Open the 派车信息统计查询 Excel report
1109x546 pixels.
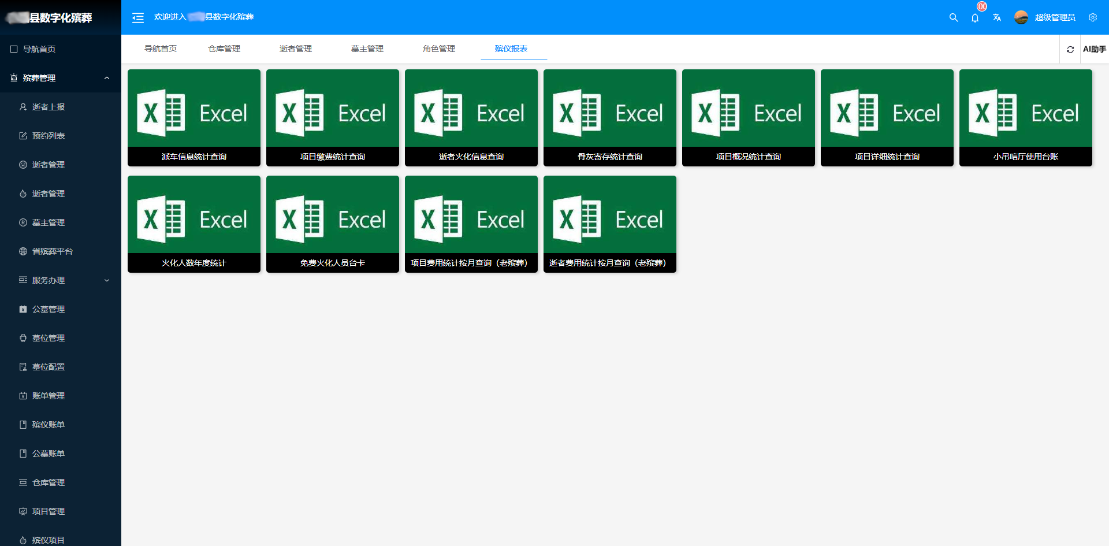coord(194,118)
